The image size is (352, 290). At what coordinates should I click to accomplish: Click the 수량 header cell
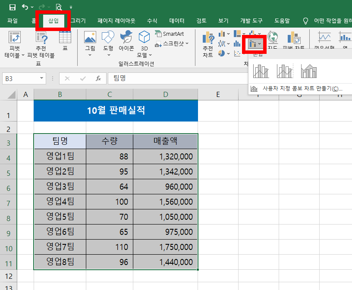tap(110, 141)
